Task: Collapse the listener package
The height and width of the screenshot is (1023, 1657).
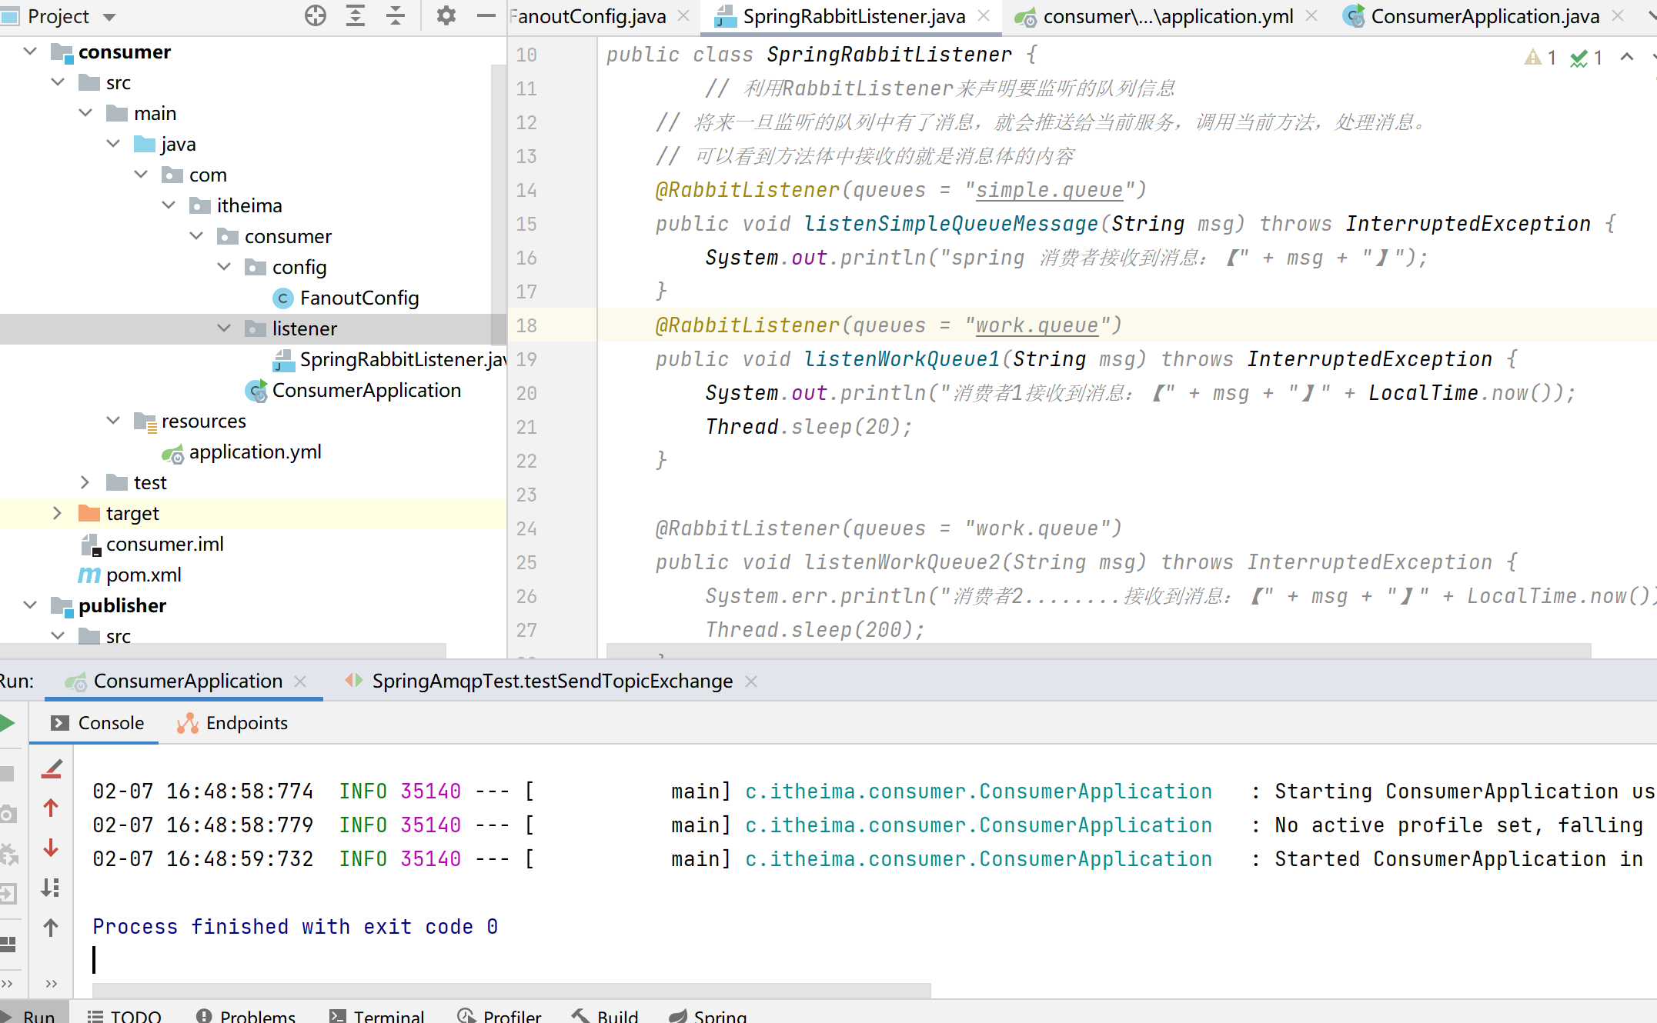Action: (224, 328)
